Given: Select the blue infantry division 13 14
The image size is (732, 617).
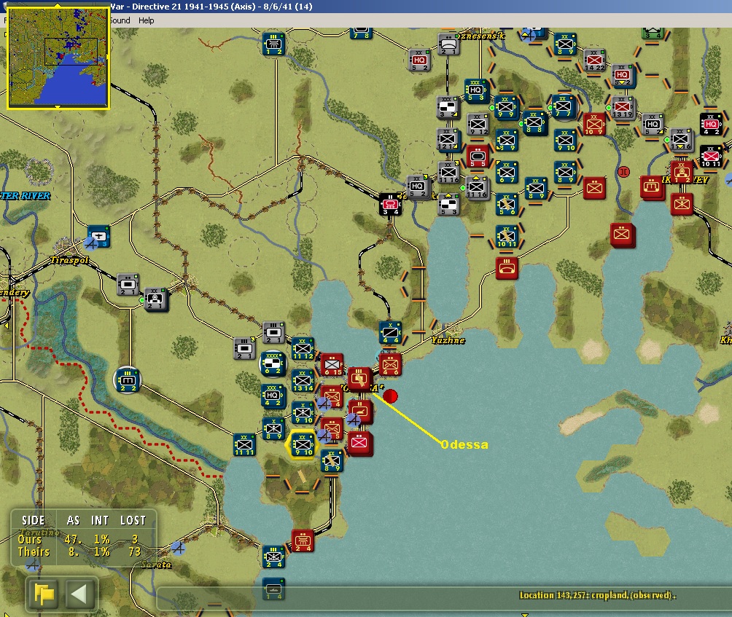Looking at the screenshot, I should point(303,380).
